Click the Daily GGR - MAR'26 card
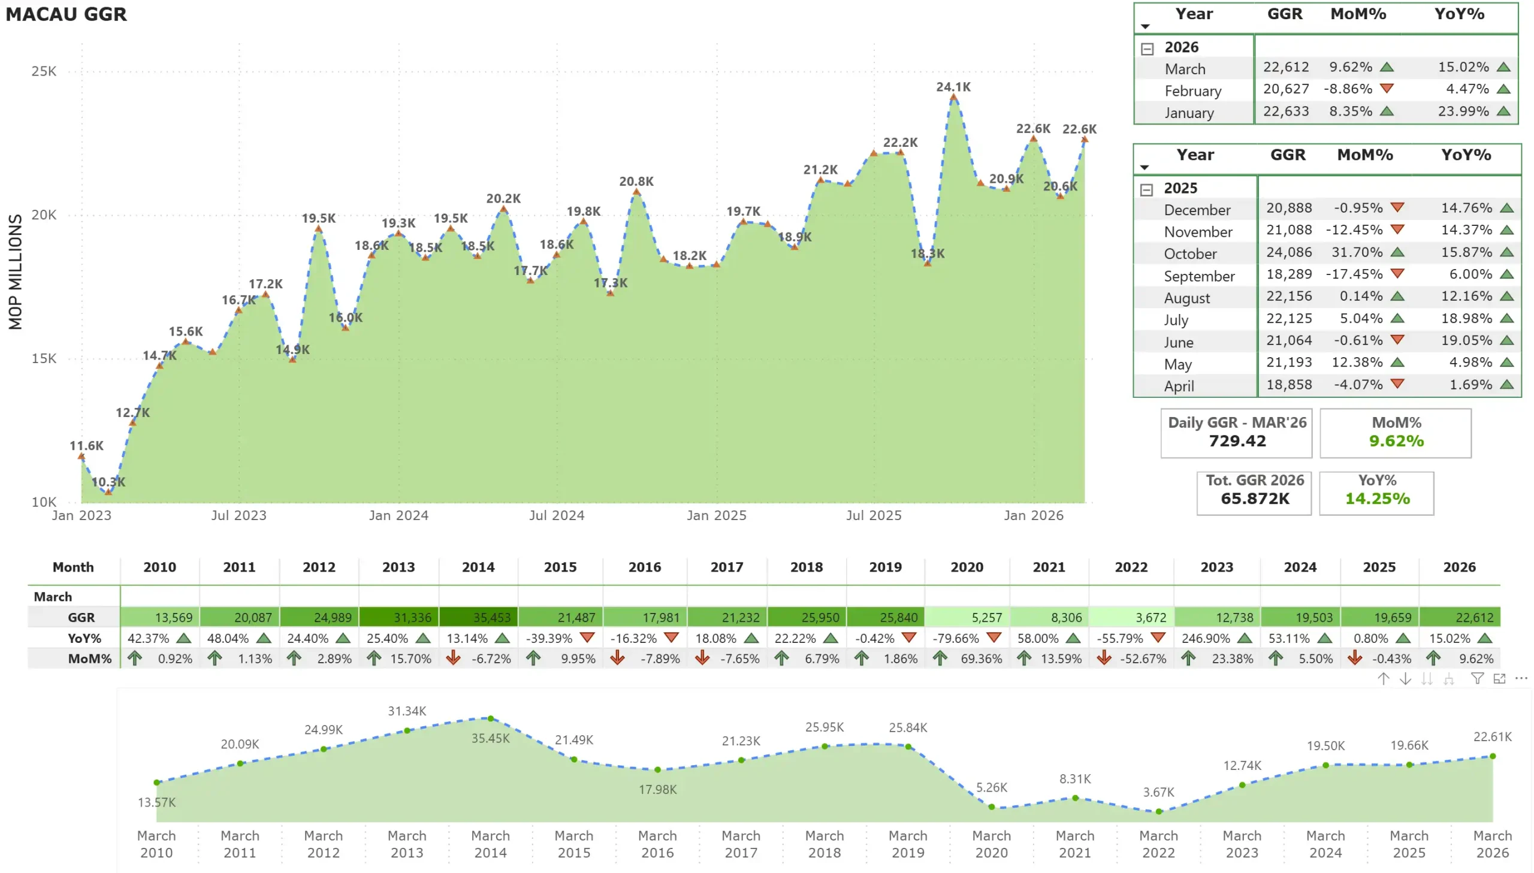The image size is (1534, 873). [x=1236, y=433]
